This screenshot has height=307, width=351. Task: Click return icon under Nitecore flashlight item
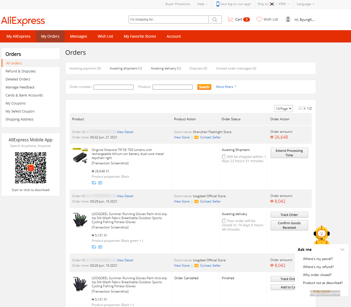click(100, 183)
